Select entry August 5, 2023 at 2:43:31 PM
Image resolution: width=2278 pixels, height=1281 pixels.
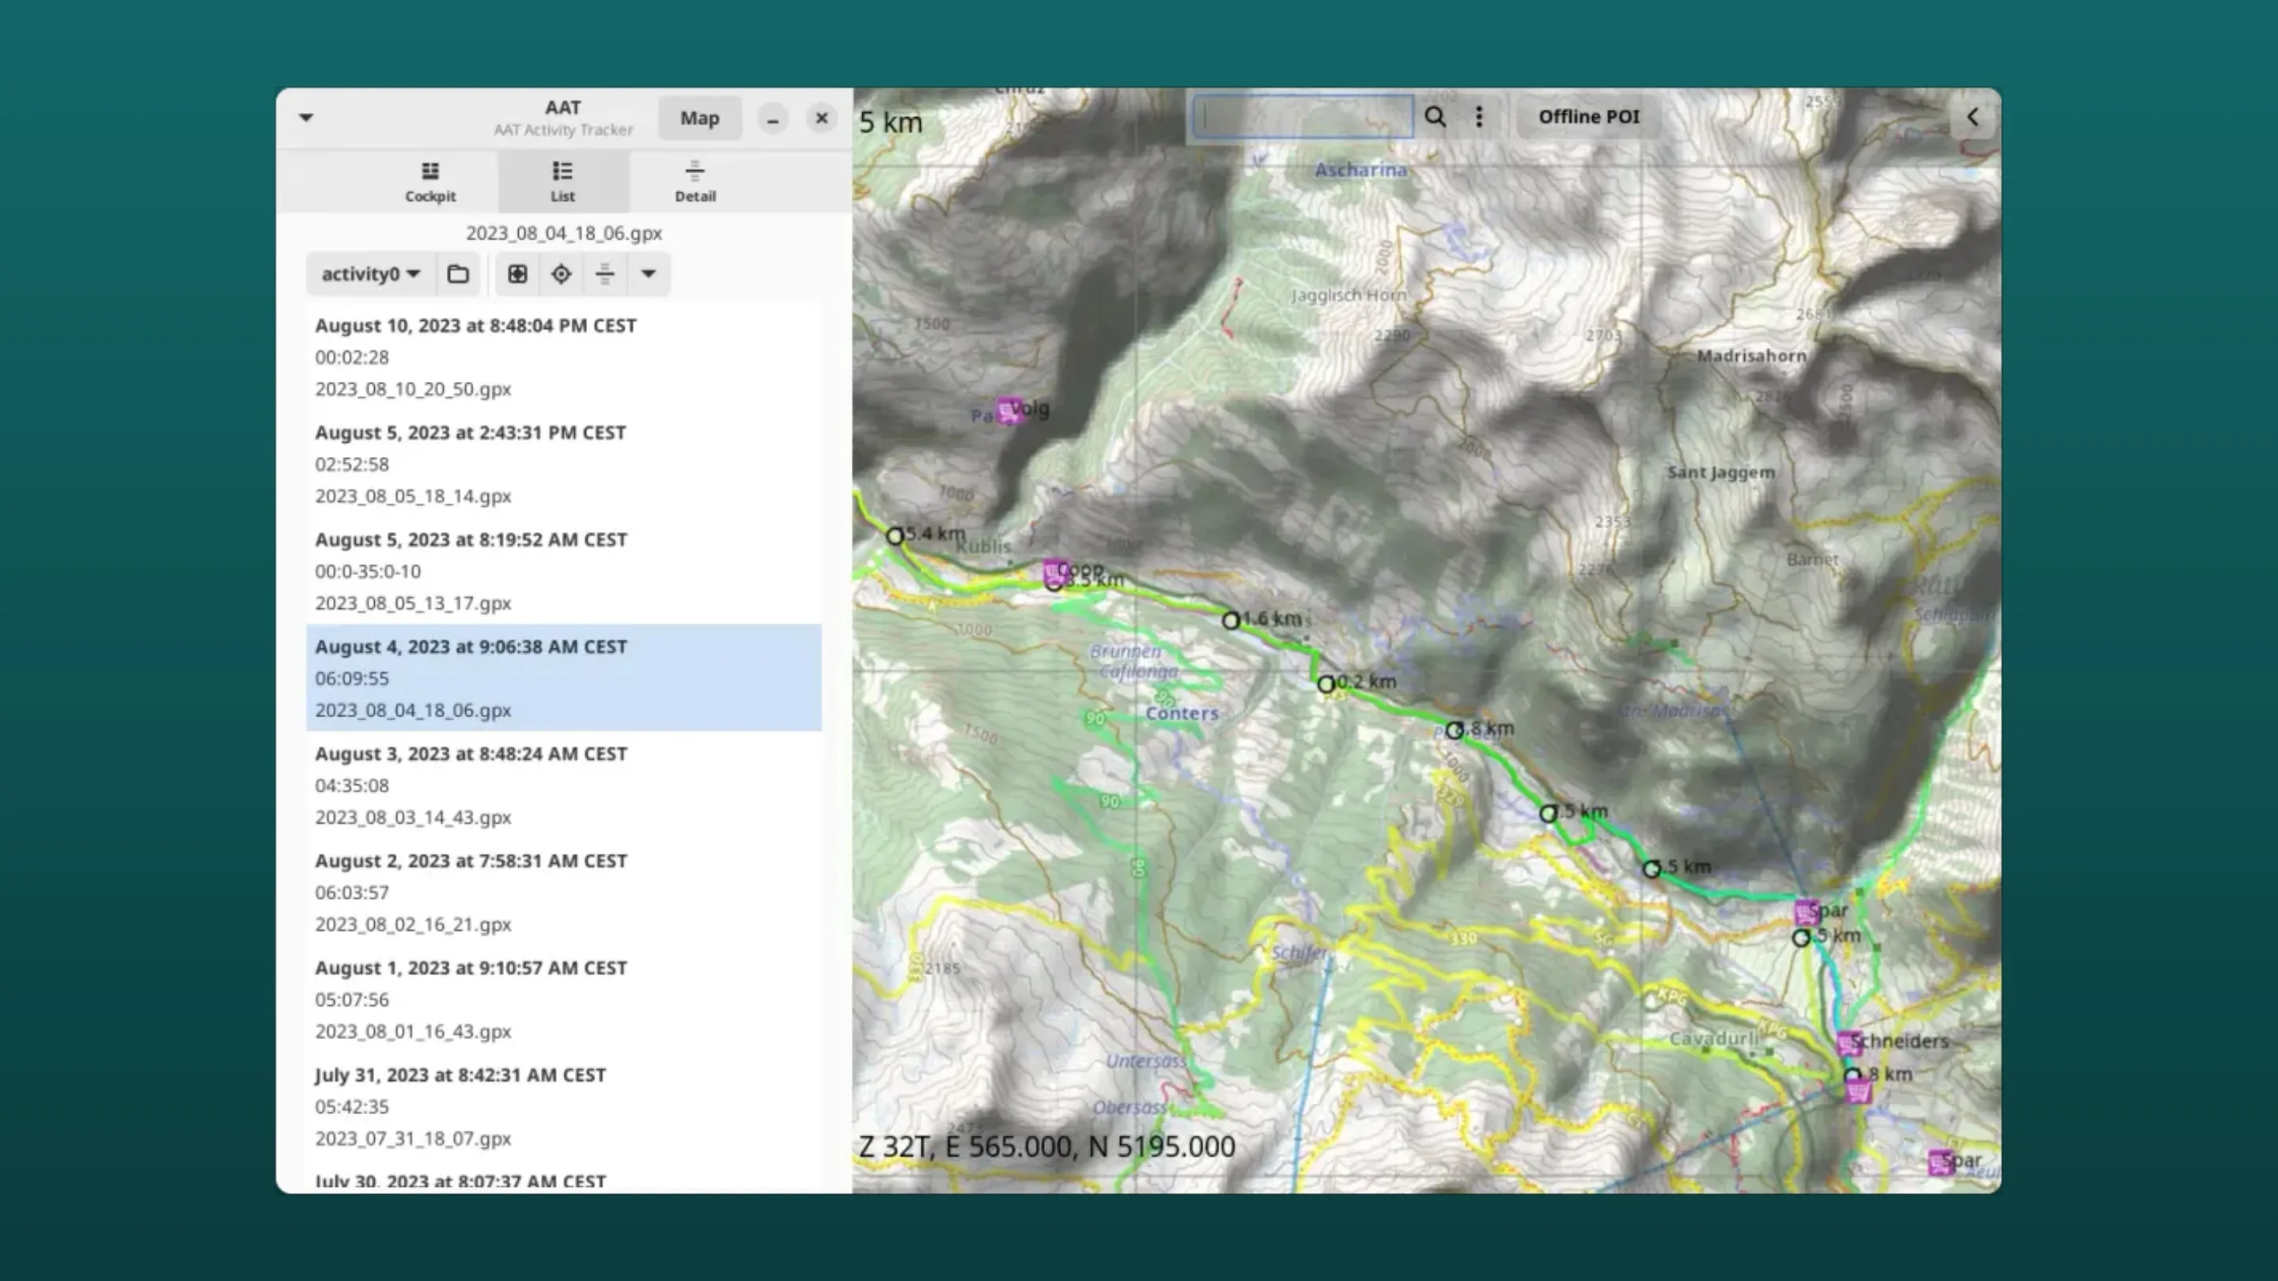[563, 463]
